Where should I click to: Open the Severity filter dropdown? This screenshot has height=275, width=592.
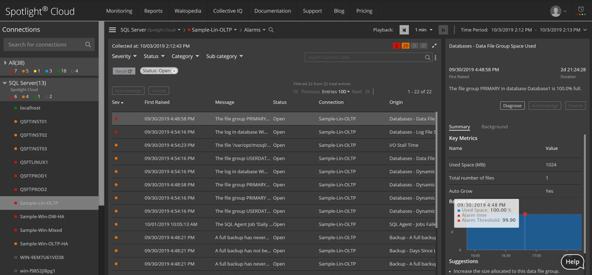125,56
